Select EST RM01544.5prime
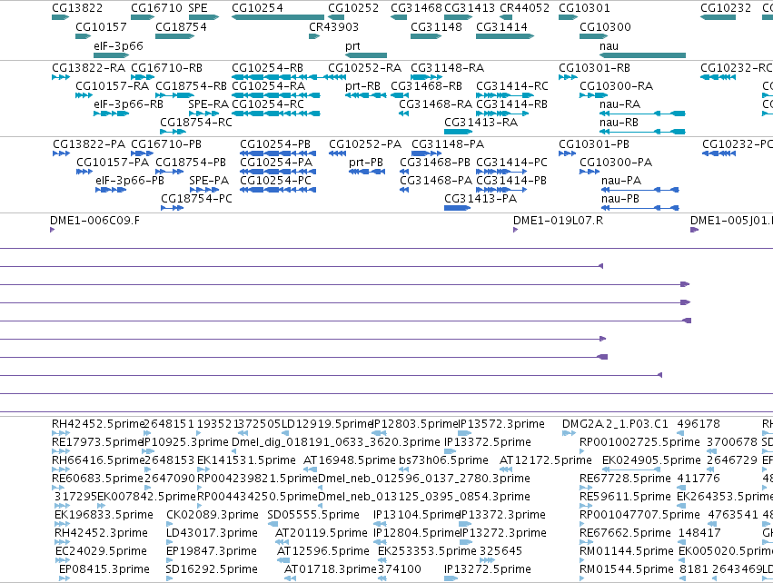The image size is (773, 583). point(582,579)
